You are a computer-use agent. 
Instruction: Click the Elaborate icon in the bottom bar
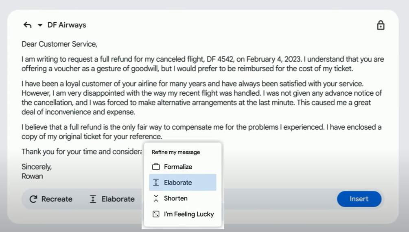point(93,199)
